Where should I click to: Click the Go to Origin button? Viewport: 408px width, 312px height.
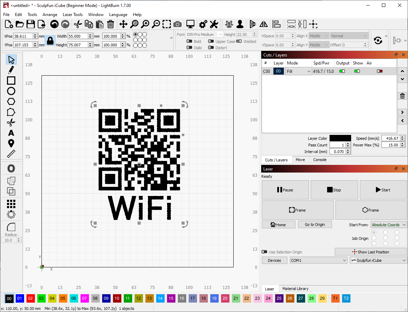click(x=315, y=225)
